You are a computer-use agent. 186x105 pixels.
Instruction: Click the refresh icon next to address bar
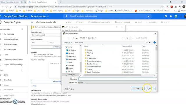[x=127, y=38]
